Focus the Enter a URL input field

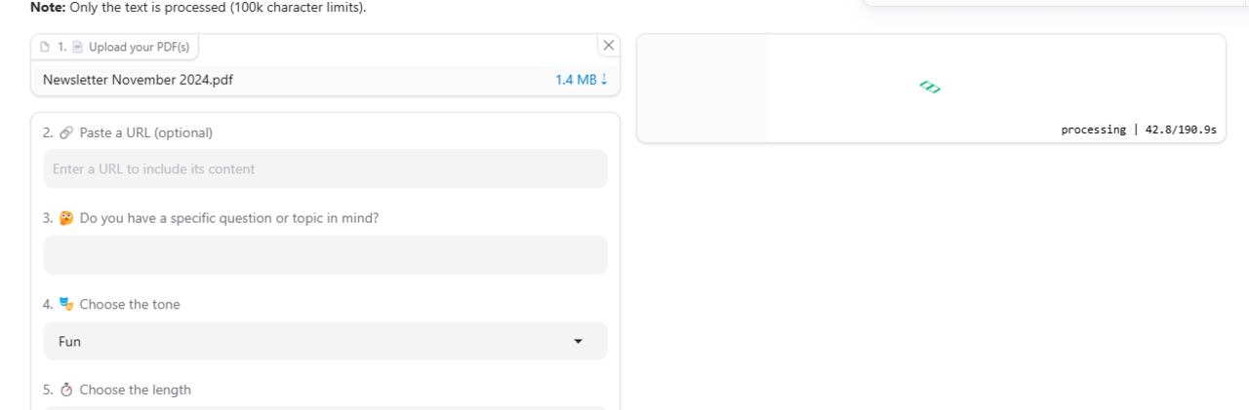coord(324,168)
